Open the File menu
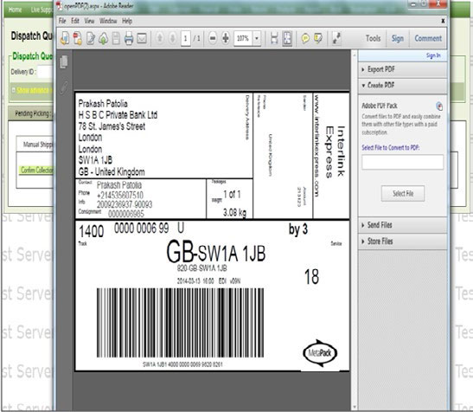Viewport: 473px width, 412px height. pos(62,21)
